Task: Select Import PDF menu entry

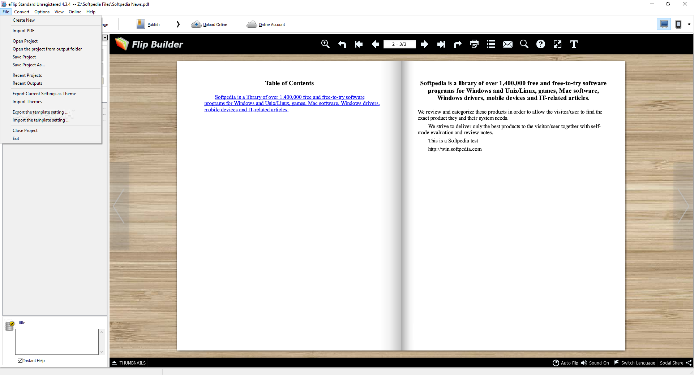Action: click(x=51, y=31)
